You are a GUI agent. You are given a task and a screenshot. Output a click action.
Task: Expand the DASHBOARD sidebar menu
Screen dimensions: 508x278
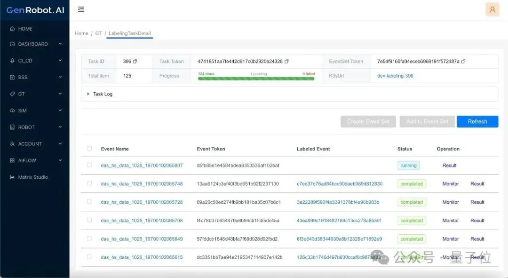pos(60,44)
